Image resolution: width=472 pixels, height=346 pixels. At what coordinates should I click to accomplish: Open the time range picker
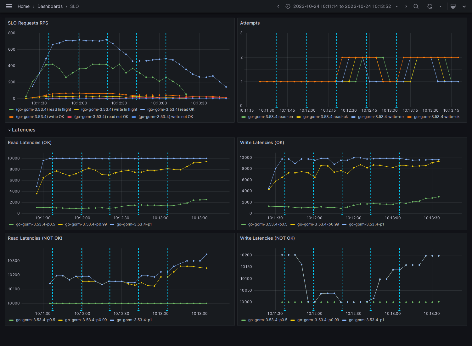(x=342, y=6)
